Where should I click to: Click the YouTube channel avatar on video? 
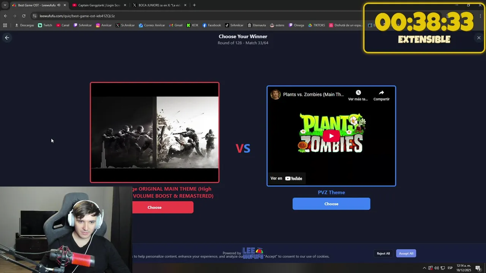[275, 94]
